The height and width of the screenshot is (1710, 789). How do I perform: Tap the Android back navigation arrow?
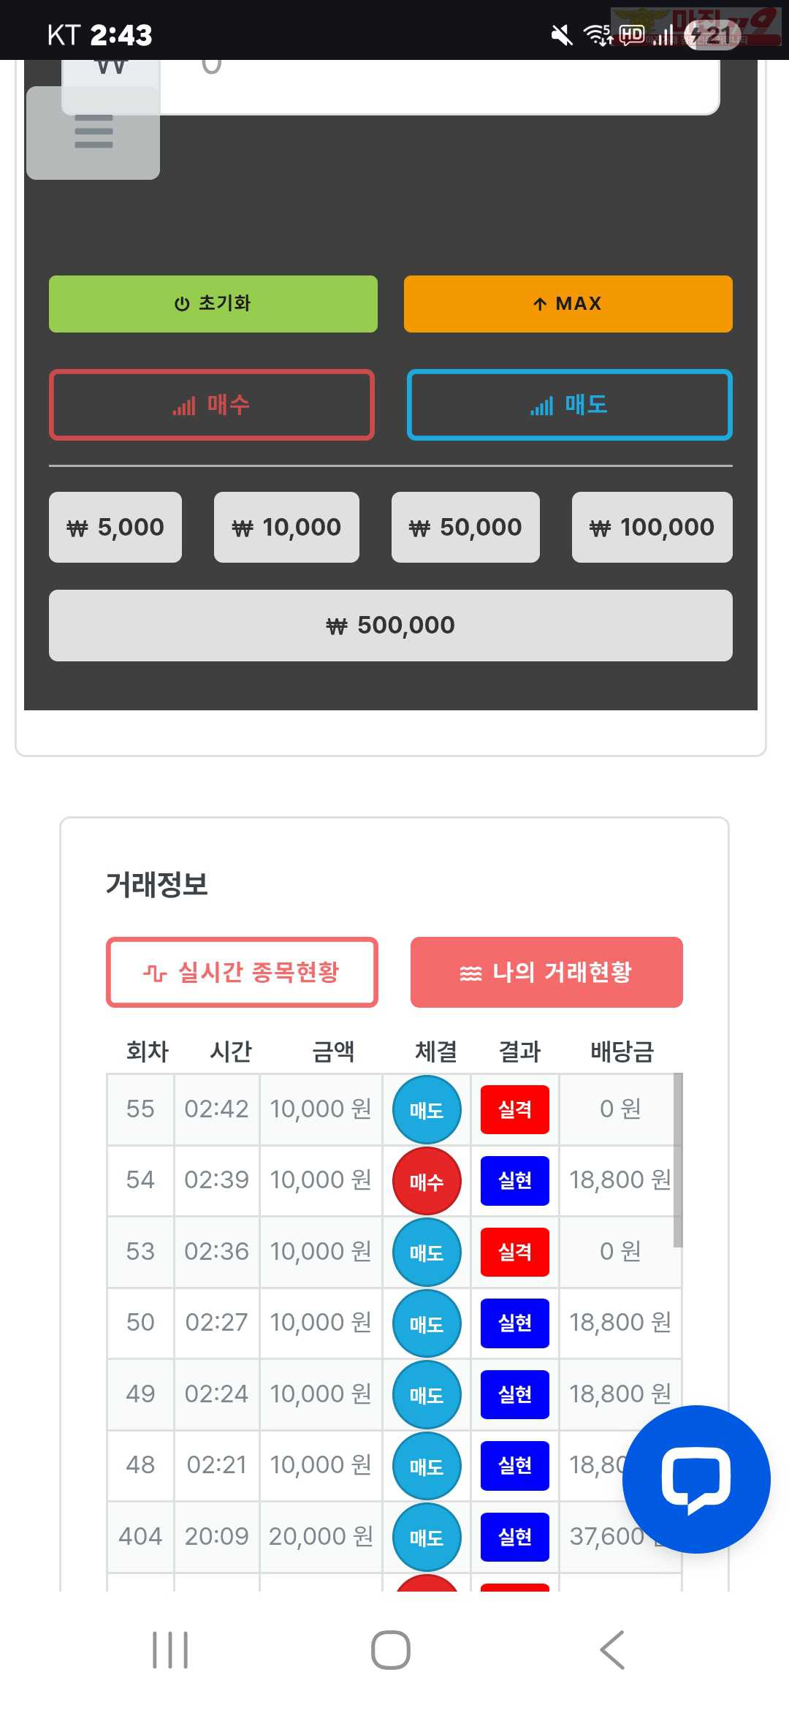(612, 1650)
